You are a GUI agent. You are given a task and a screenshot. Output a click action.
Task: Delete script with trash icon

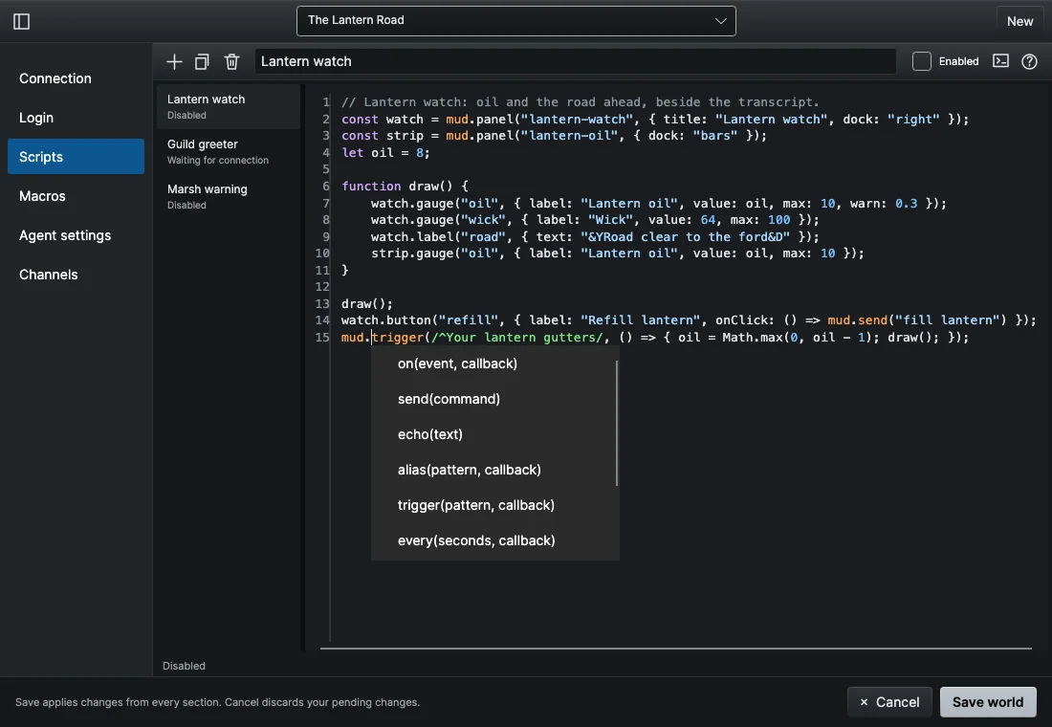click(x=231, y=62)
